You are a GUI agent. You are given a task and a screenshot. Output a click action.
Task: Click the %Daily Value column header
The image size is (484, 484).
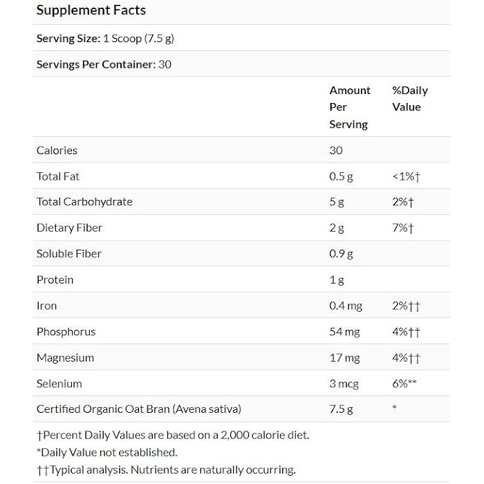click(x=409, y=99)
